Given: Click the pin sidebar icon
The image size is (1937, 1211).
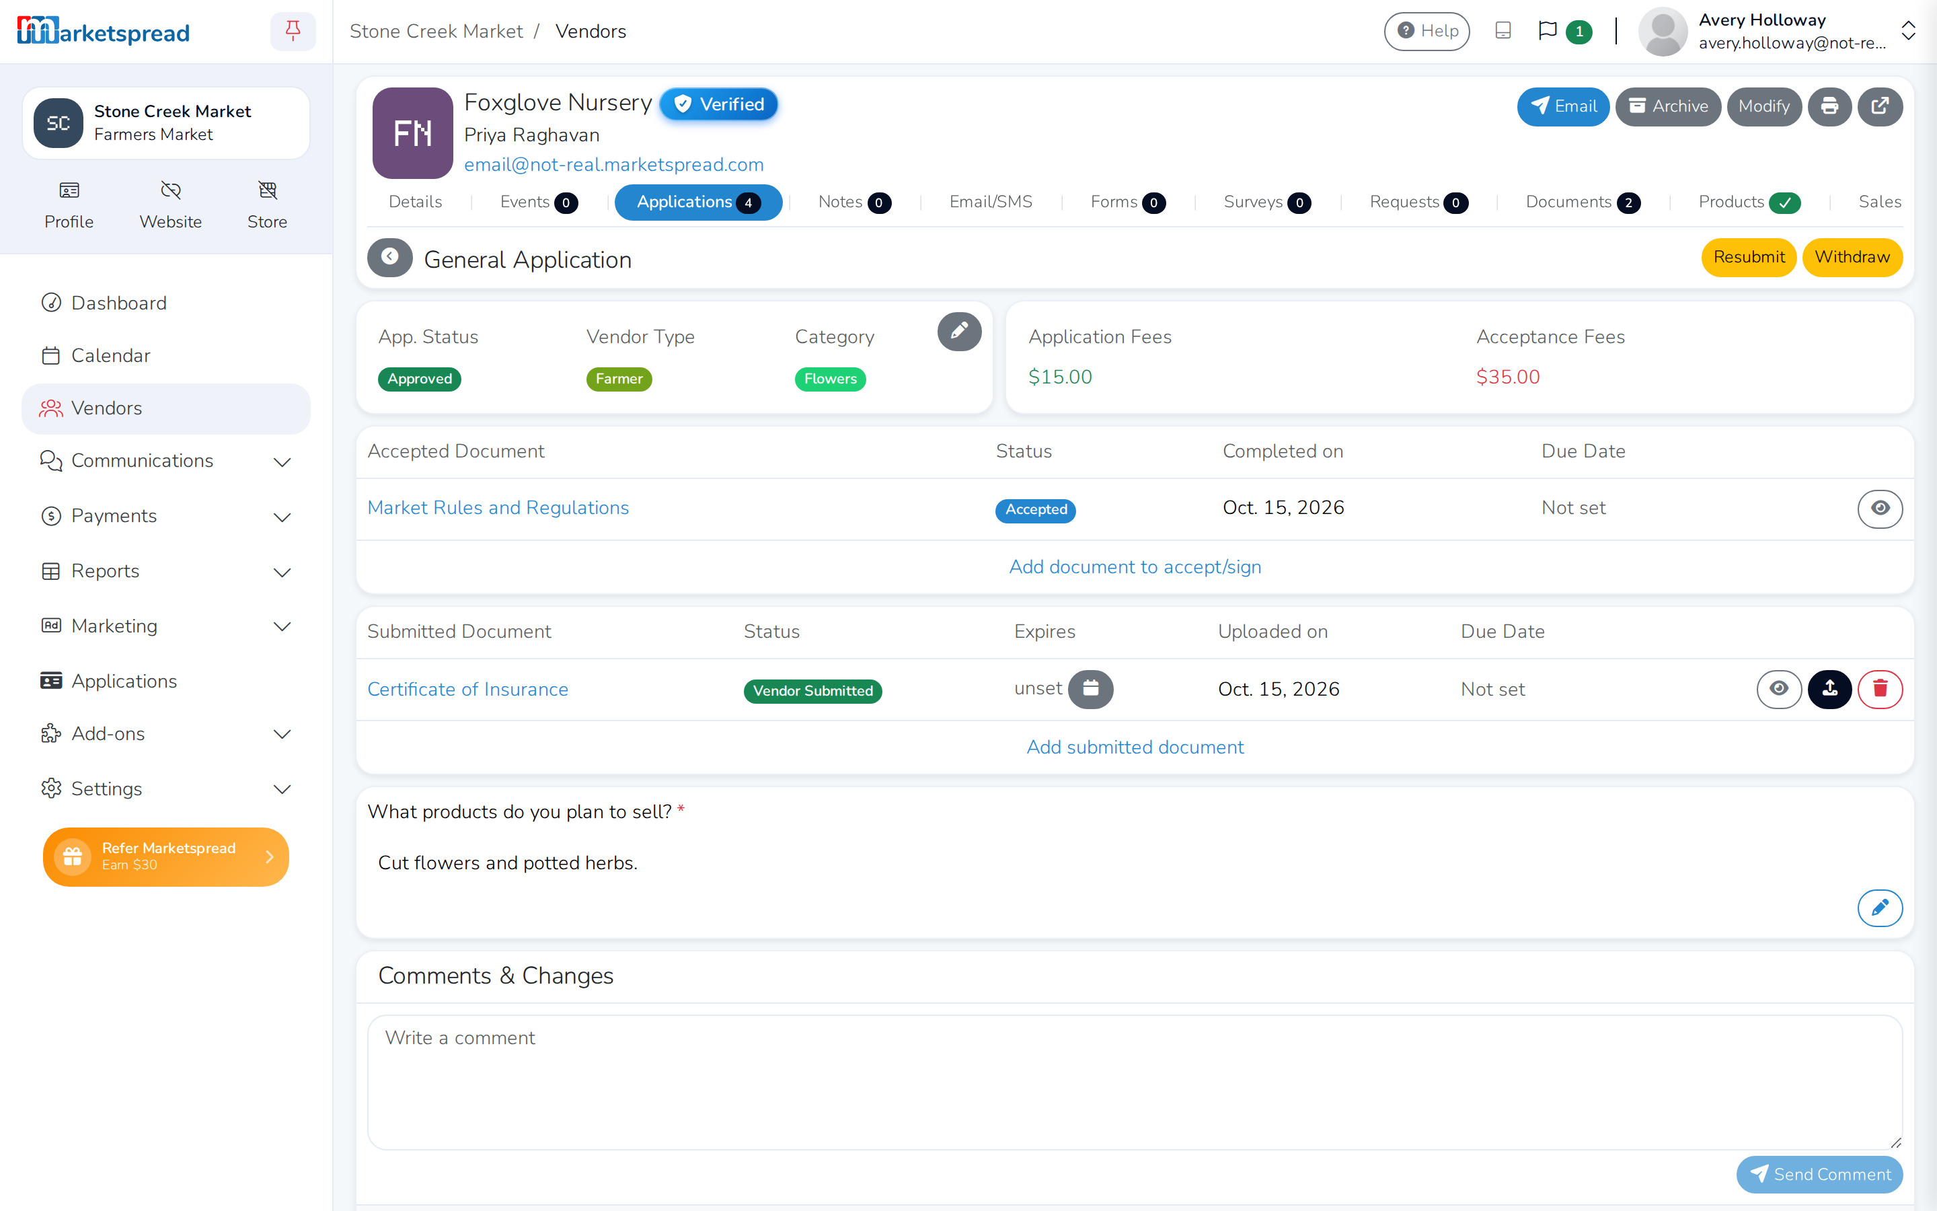Looking at the screenshot, I should (293, 31).
